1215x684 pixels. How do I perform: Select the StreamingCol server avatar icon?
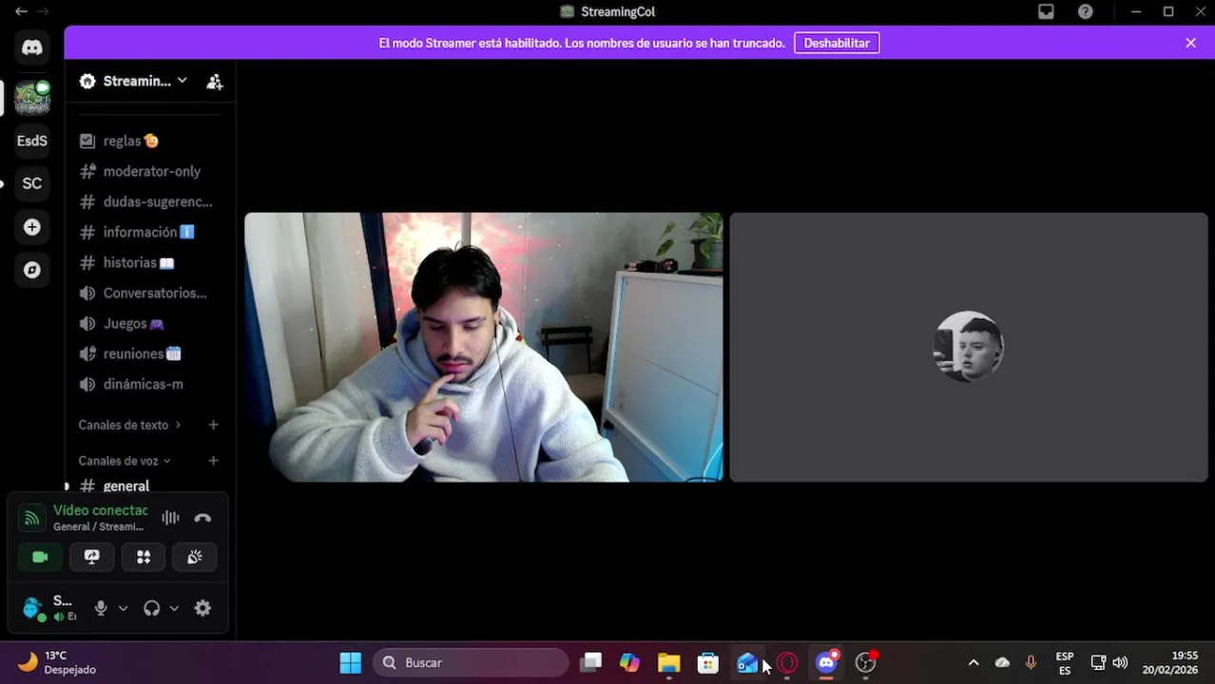click(x=31, y=97)
